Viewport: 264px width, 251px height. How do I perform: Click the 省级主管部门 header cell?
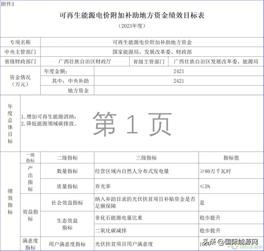coord(150,62)
